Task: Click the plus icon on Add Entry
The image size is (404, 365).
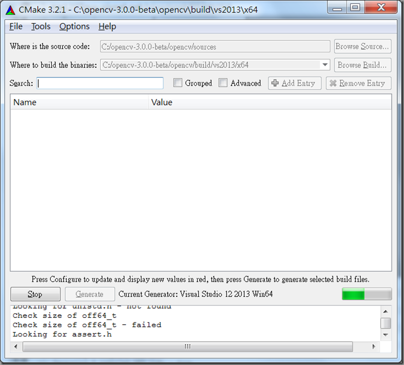Action: [x=275, y=83]
